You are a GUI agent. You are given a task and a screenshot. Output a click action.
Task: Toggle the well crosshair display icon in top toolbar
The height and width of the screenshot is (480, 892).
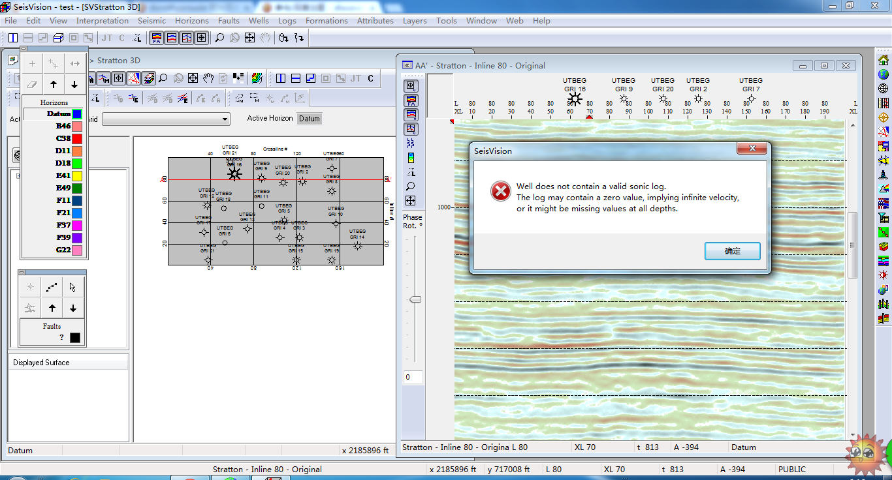point(202,38)
